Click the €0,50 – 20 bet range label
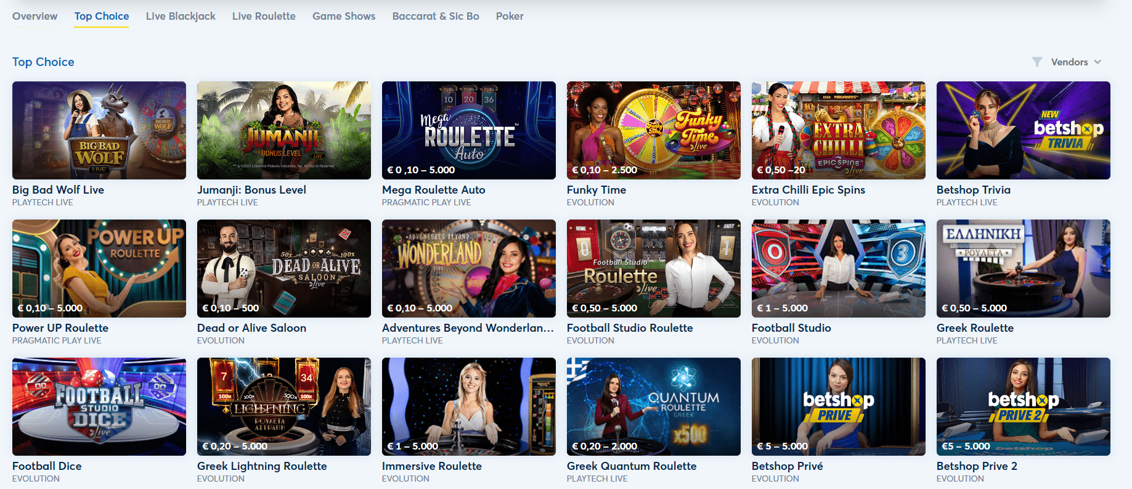This screenshot has width=1132, height=489. tap(781, 170)
